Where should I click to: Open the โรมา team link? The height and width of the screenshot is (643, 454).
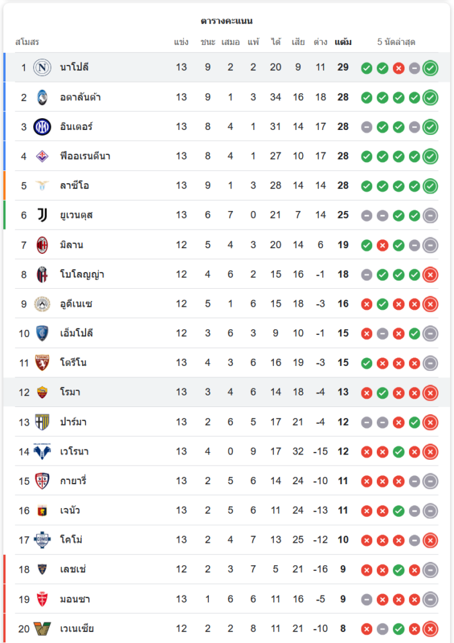(70, 392)
